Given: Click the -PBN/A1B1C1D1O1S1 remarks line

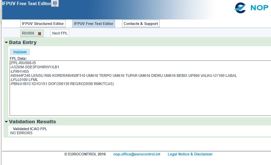Looking at the screenshot, I should [62, 84].
